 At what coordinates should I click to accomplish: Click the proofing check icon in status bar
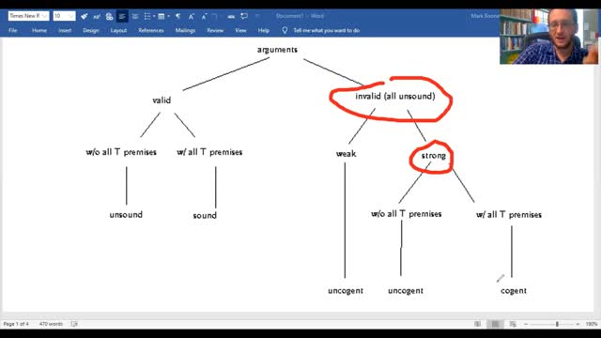click(74, 324)
